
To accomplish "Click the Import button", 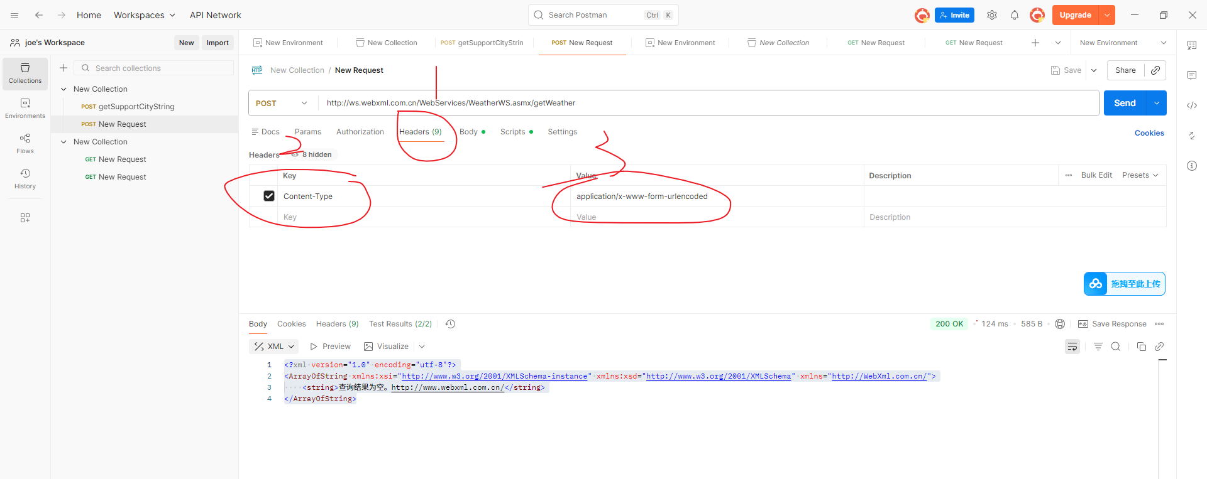I will [218, 43].
